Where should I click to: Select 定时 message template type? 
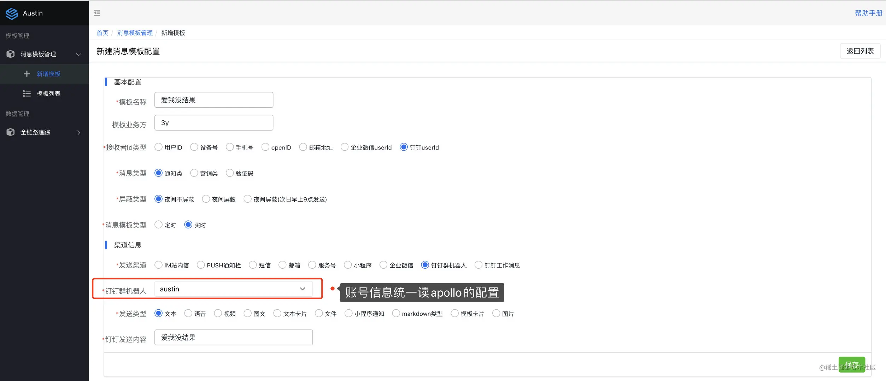(159, 225)
